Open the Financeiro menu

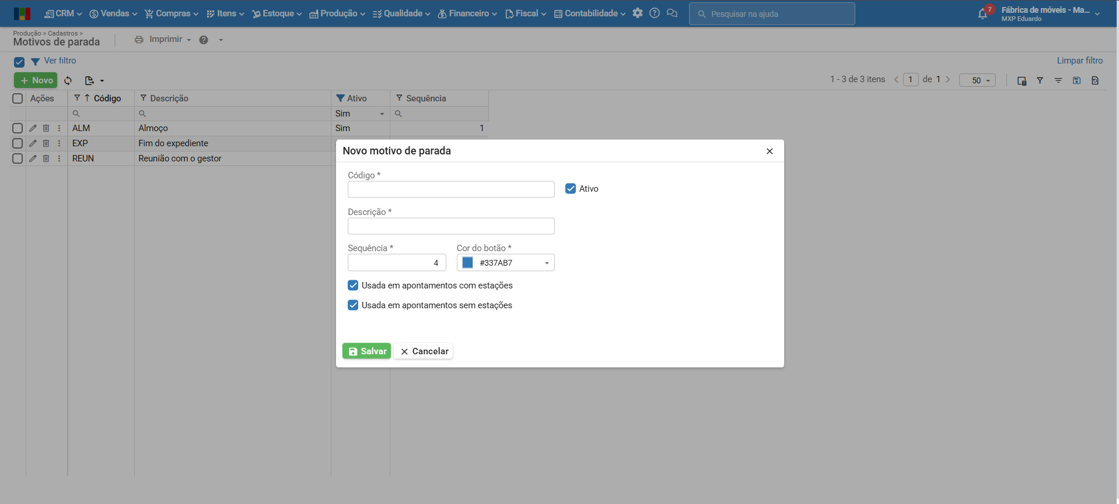(x=467, y=13)
